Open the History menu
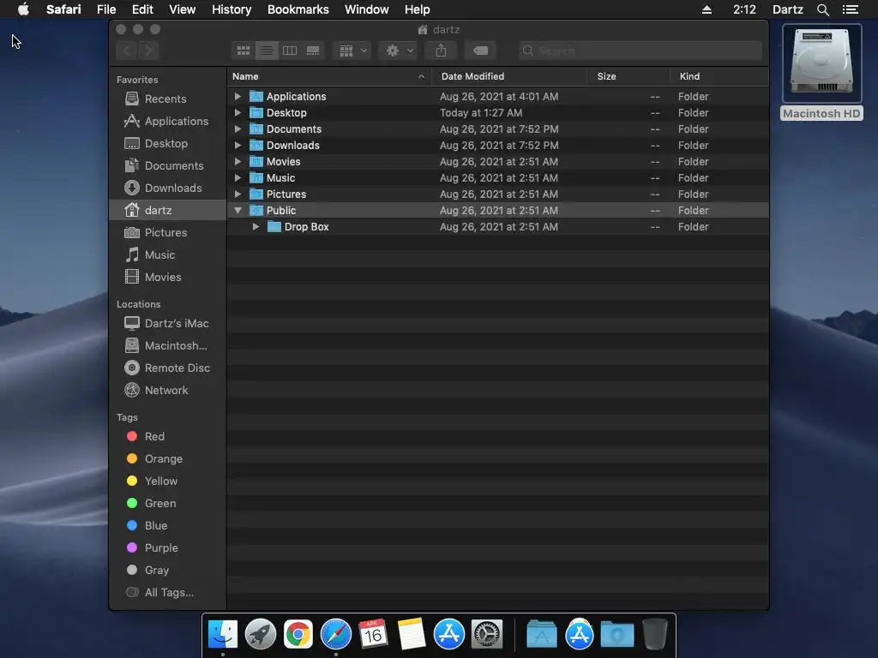Screen dimensions: 878x658 (x=232, y=9)
